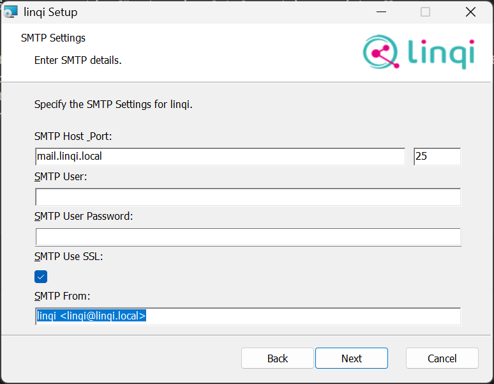Focus the SMTP User text box
Screen dimensions: 494x384
[x=248, y=197]
